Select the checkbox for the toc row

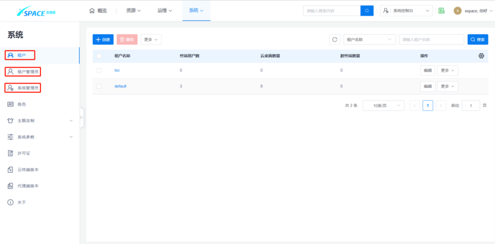pyautogui.click(x=99, y=70)
